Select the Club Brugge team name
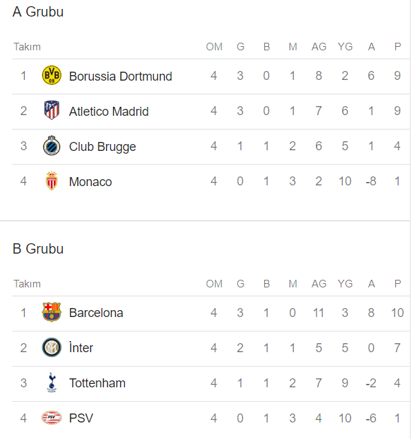 point(103,147)
